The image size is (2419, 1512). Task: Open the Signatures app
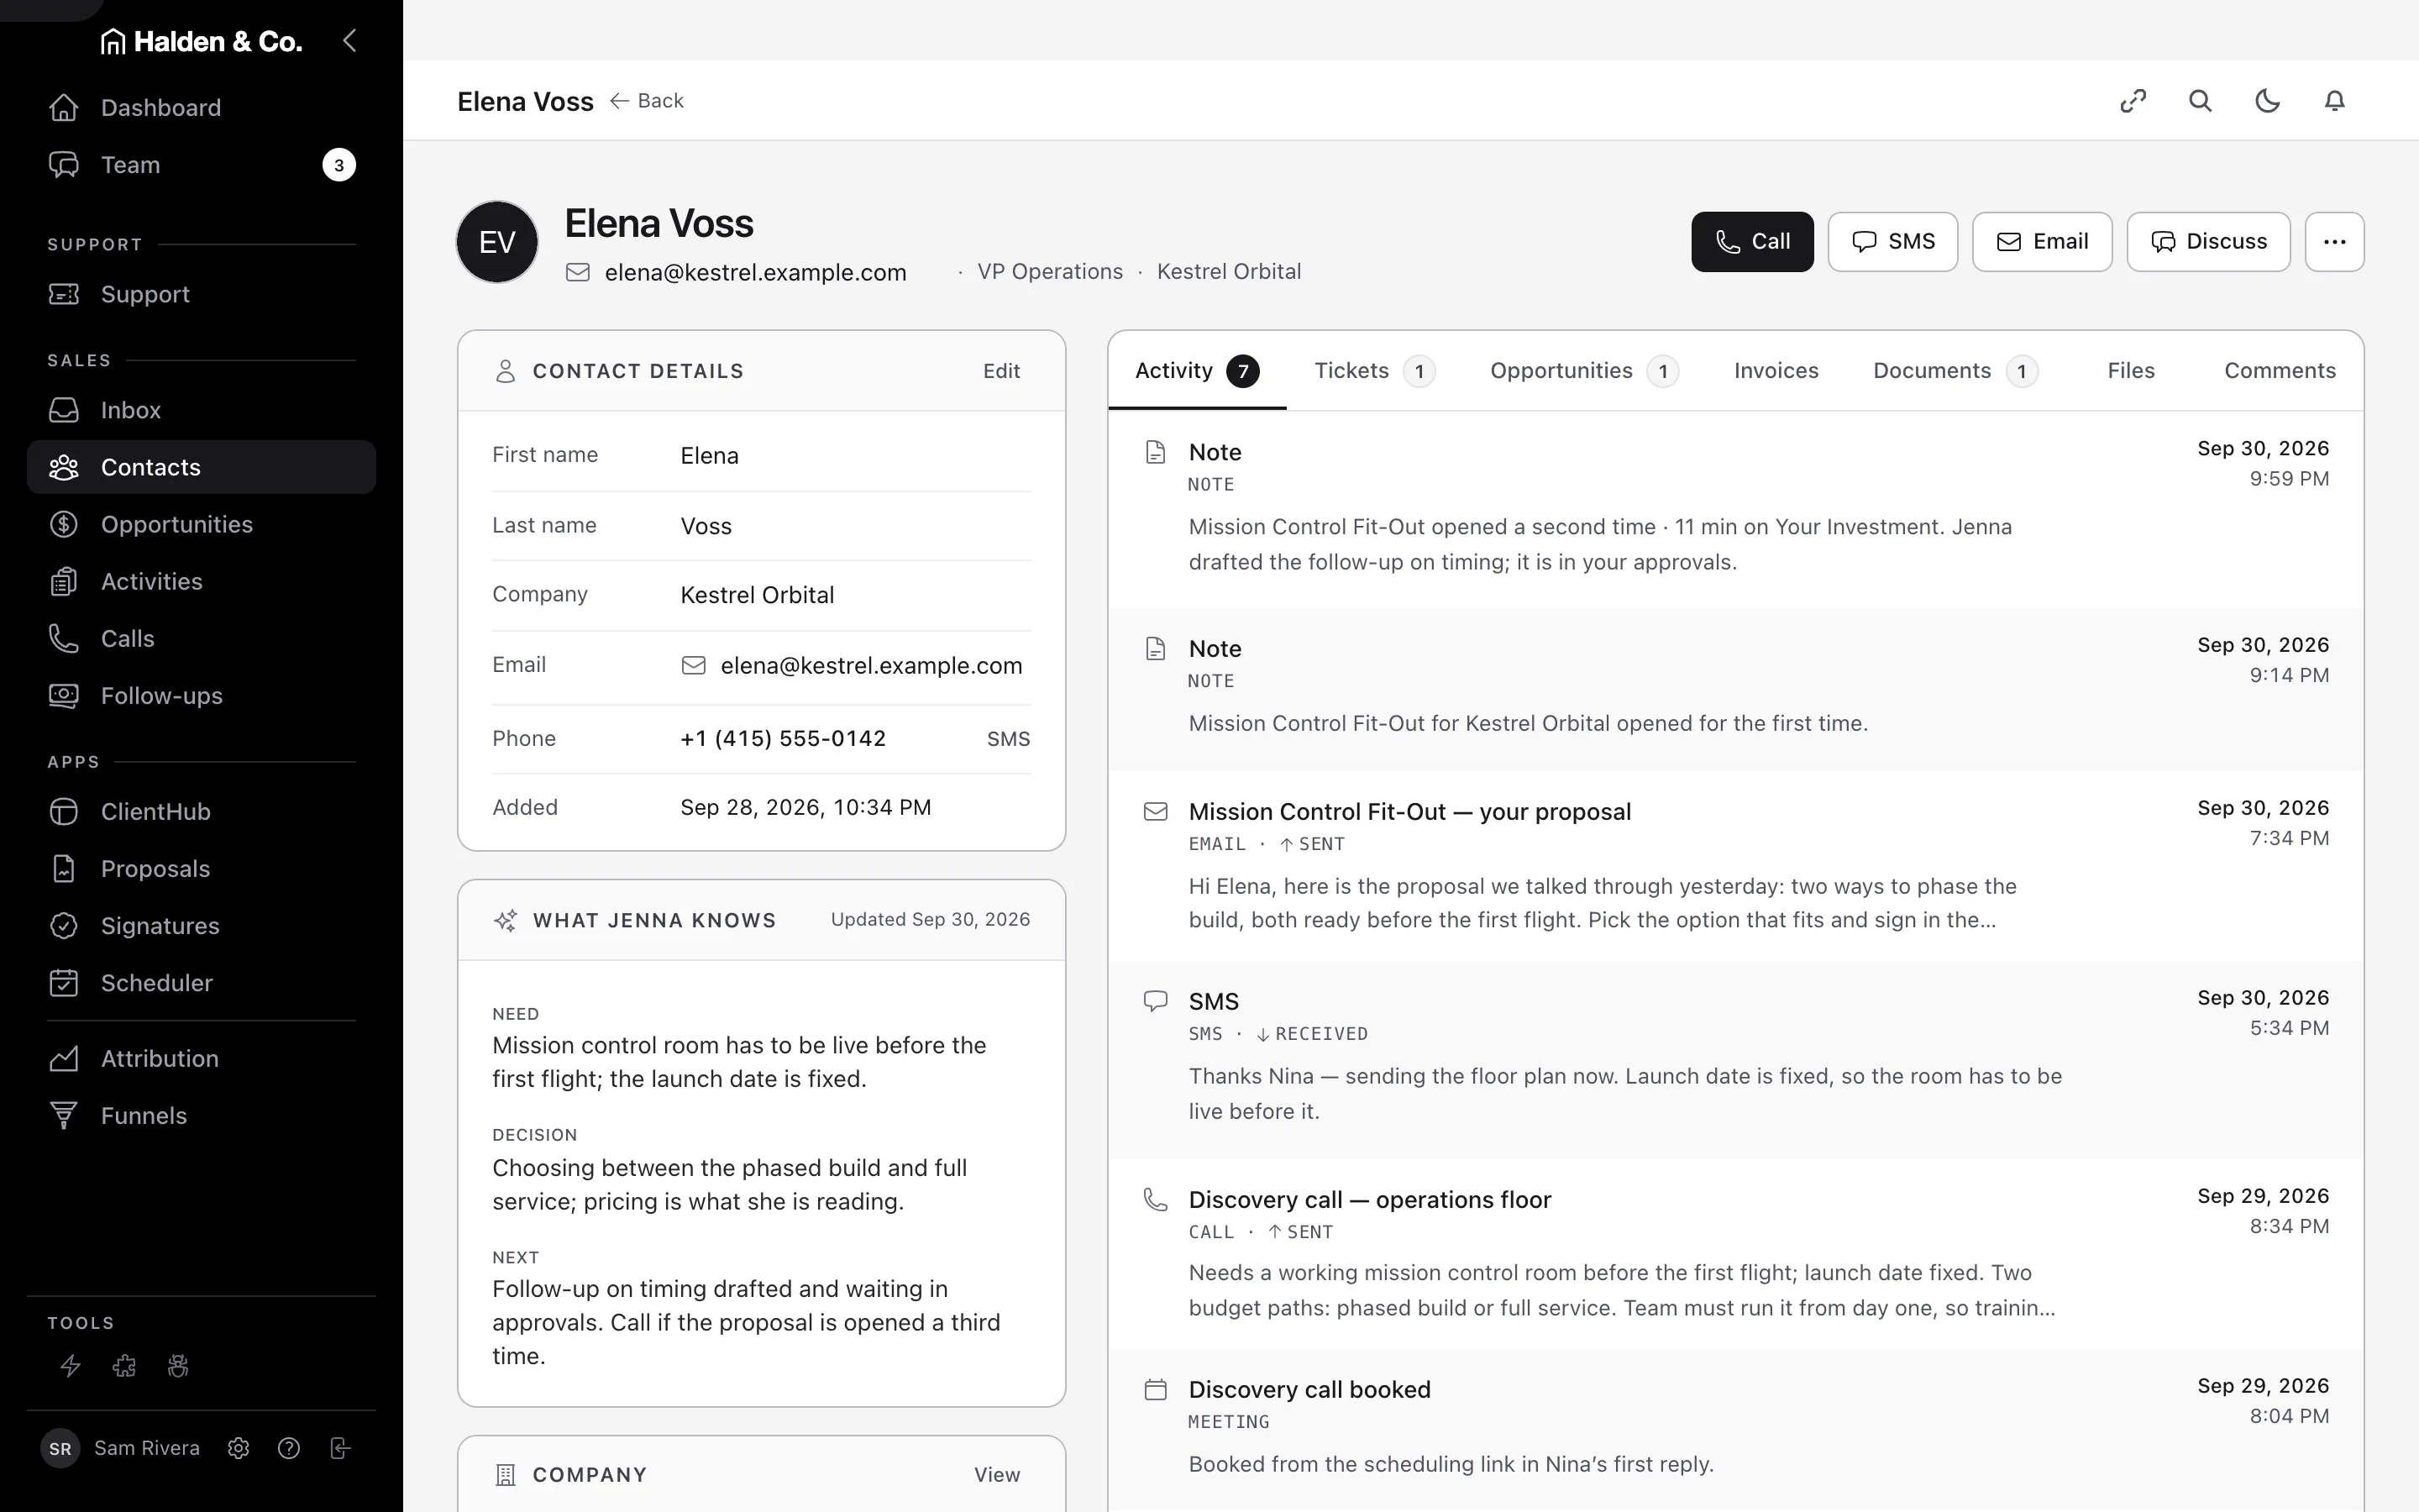click(x=201, y=925)
